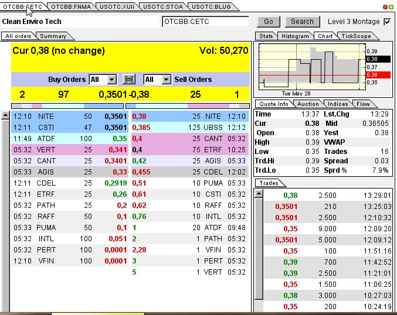Viewport: 397px width, 315px height.
Task: Open the Indices tab
Action: pyautogui.click(x=338, y=104)
